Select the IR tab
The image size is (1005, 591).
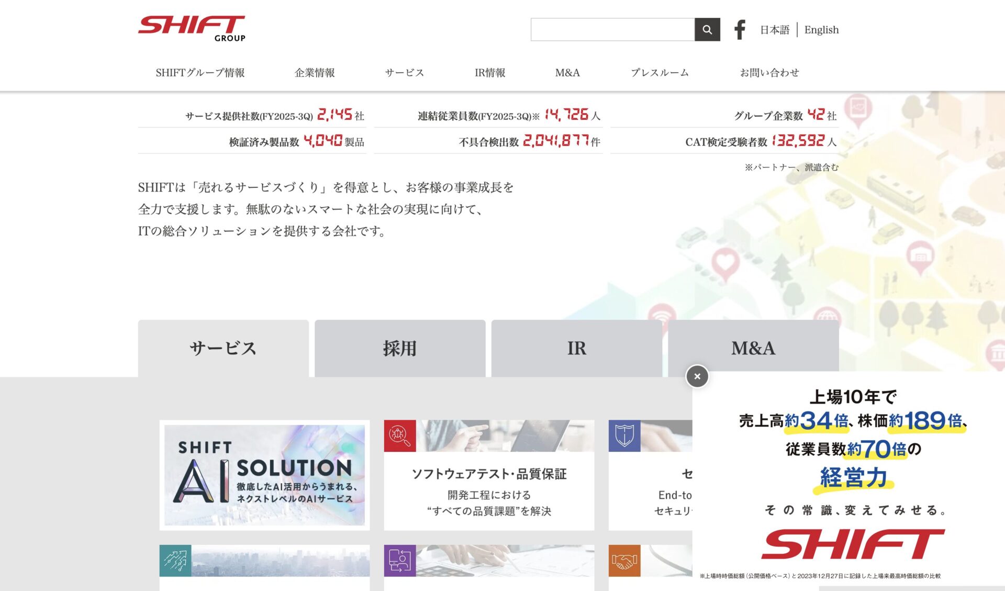tap(577, 349)
